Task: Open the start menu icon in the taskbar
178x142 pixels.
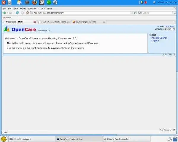Action: coord(4,139)
